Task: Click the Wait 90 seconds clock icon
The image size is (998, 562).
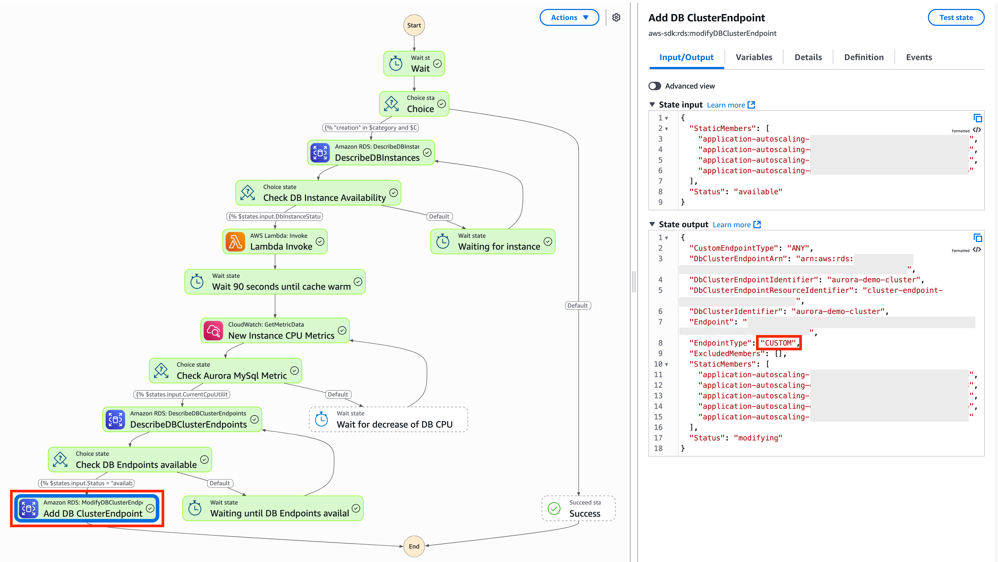Action: tap(197, 282)
